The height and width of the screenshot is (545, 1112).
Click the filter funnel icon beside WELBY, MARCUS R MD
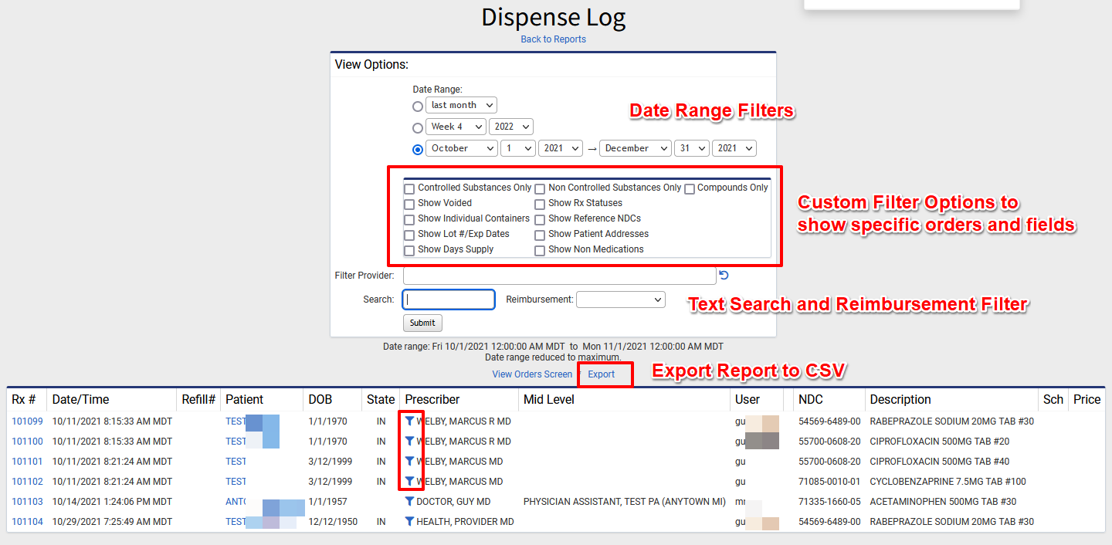[x=410, y=421]
